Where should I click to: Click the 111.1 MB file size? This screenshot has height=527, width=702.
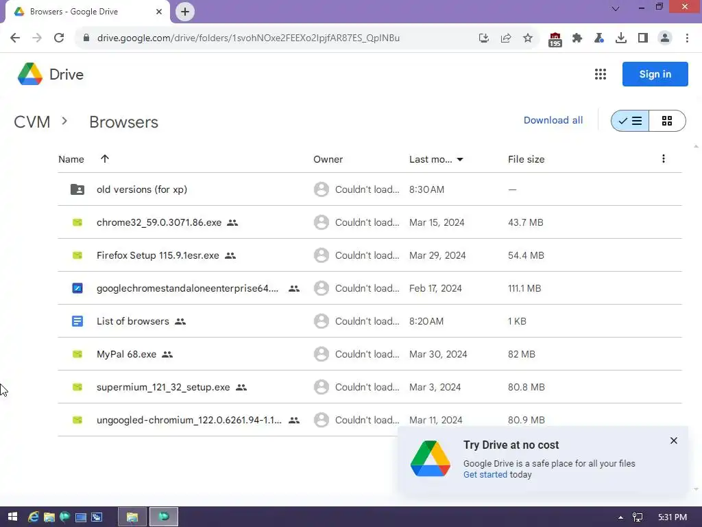[x=524, y=288]
